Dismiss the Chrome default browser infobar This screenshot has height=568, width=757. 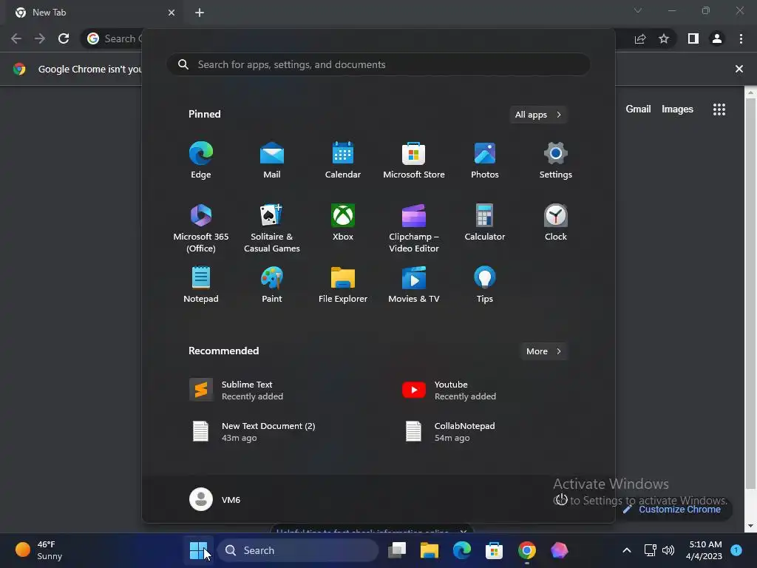[739, 69]
